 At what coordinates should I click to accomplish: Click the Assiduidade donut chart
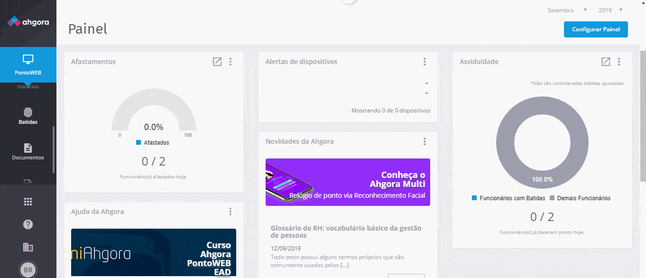[542, 143]
